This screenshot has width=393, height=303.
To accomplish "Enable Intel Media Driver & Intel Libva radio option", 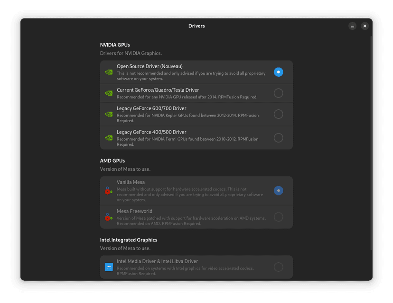I will point(279,267).
